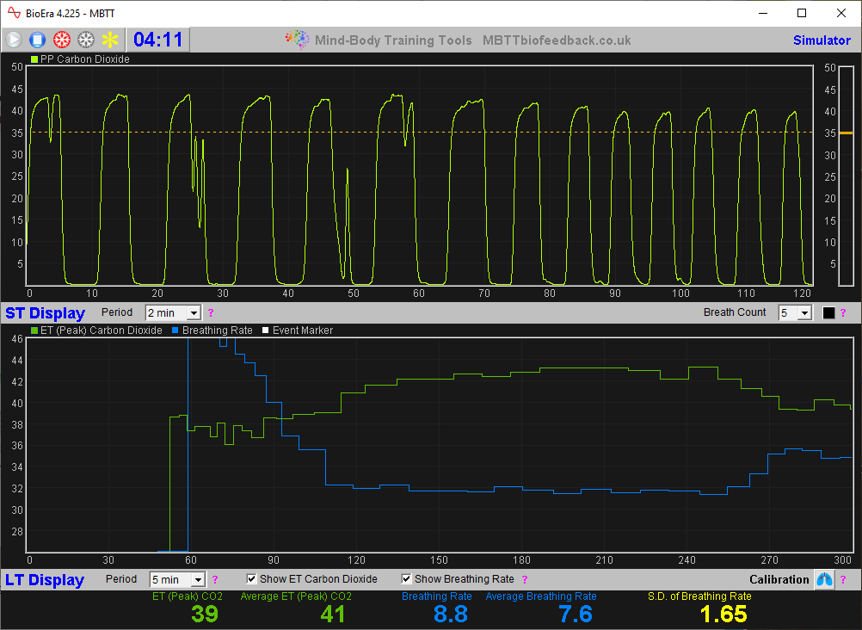
Task: Click the blue stop button
Action: (x=37, y=40)
